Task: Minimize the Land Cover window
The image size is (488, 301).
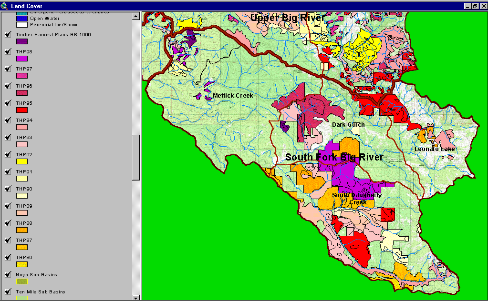Action: 468,6
